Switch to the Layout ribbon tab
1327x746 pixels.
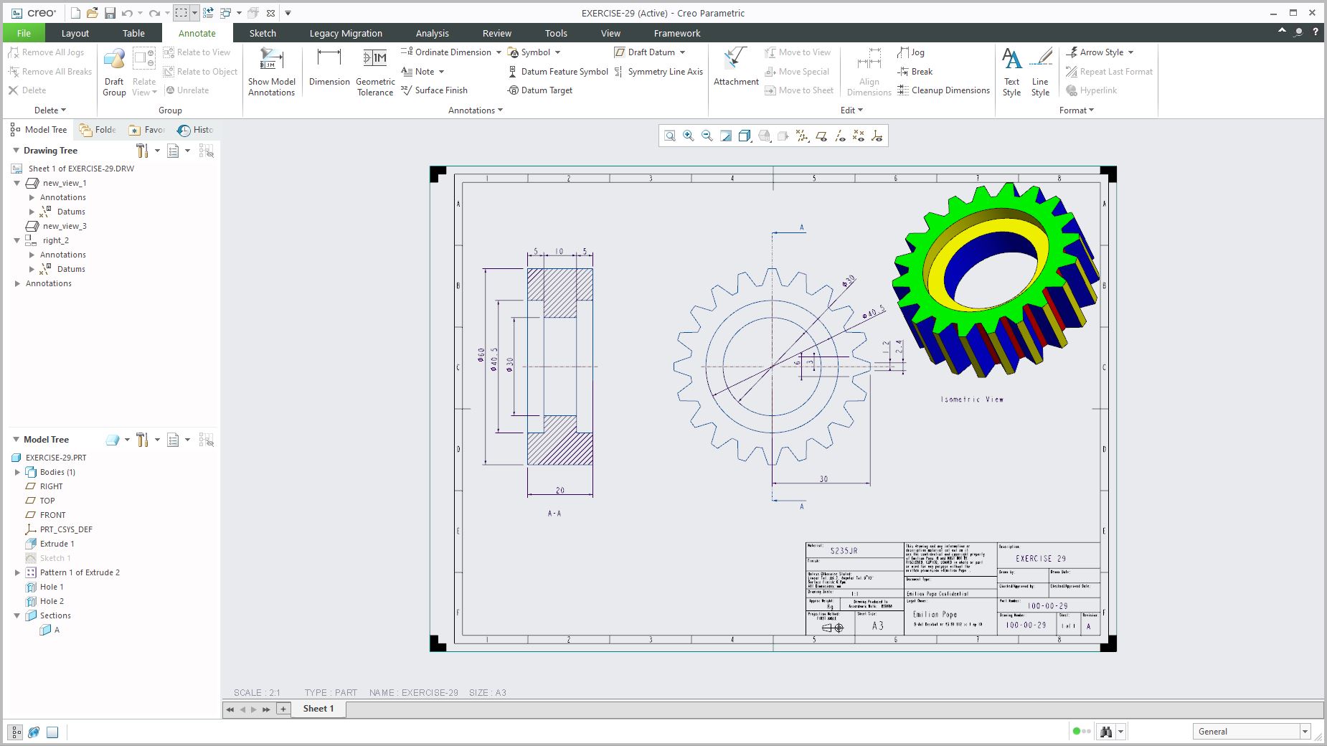click(75, 33)
